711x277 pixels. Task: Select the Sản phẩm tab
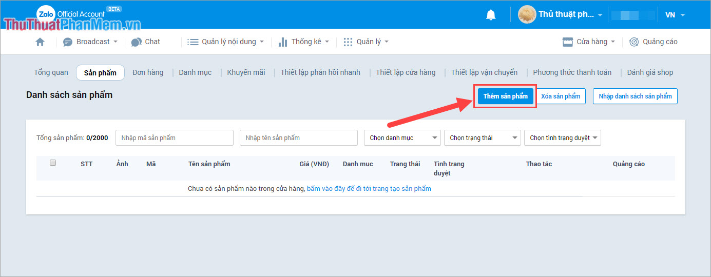click(100, 72)
